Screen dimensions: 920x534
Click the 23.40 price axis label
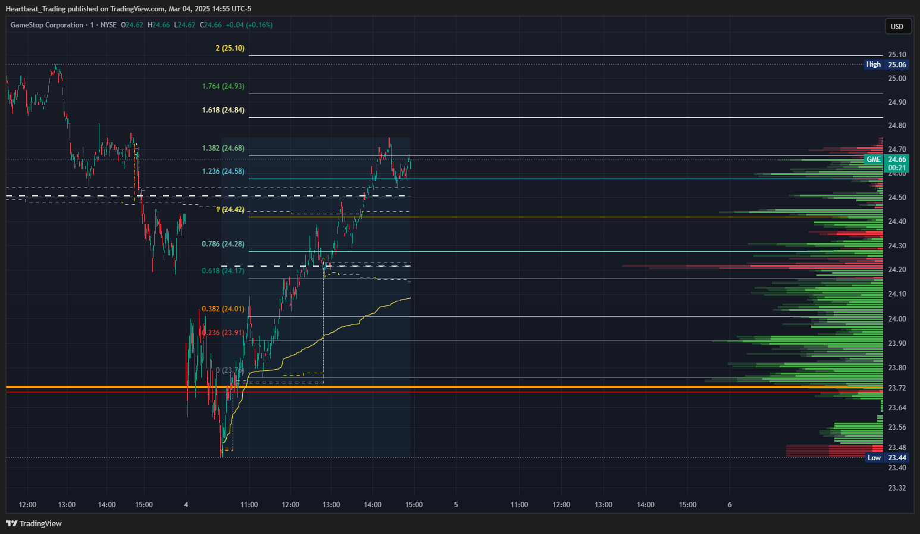coord(897,468)
